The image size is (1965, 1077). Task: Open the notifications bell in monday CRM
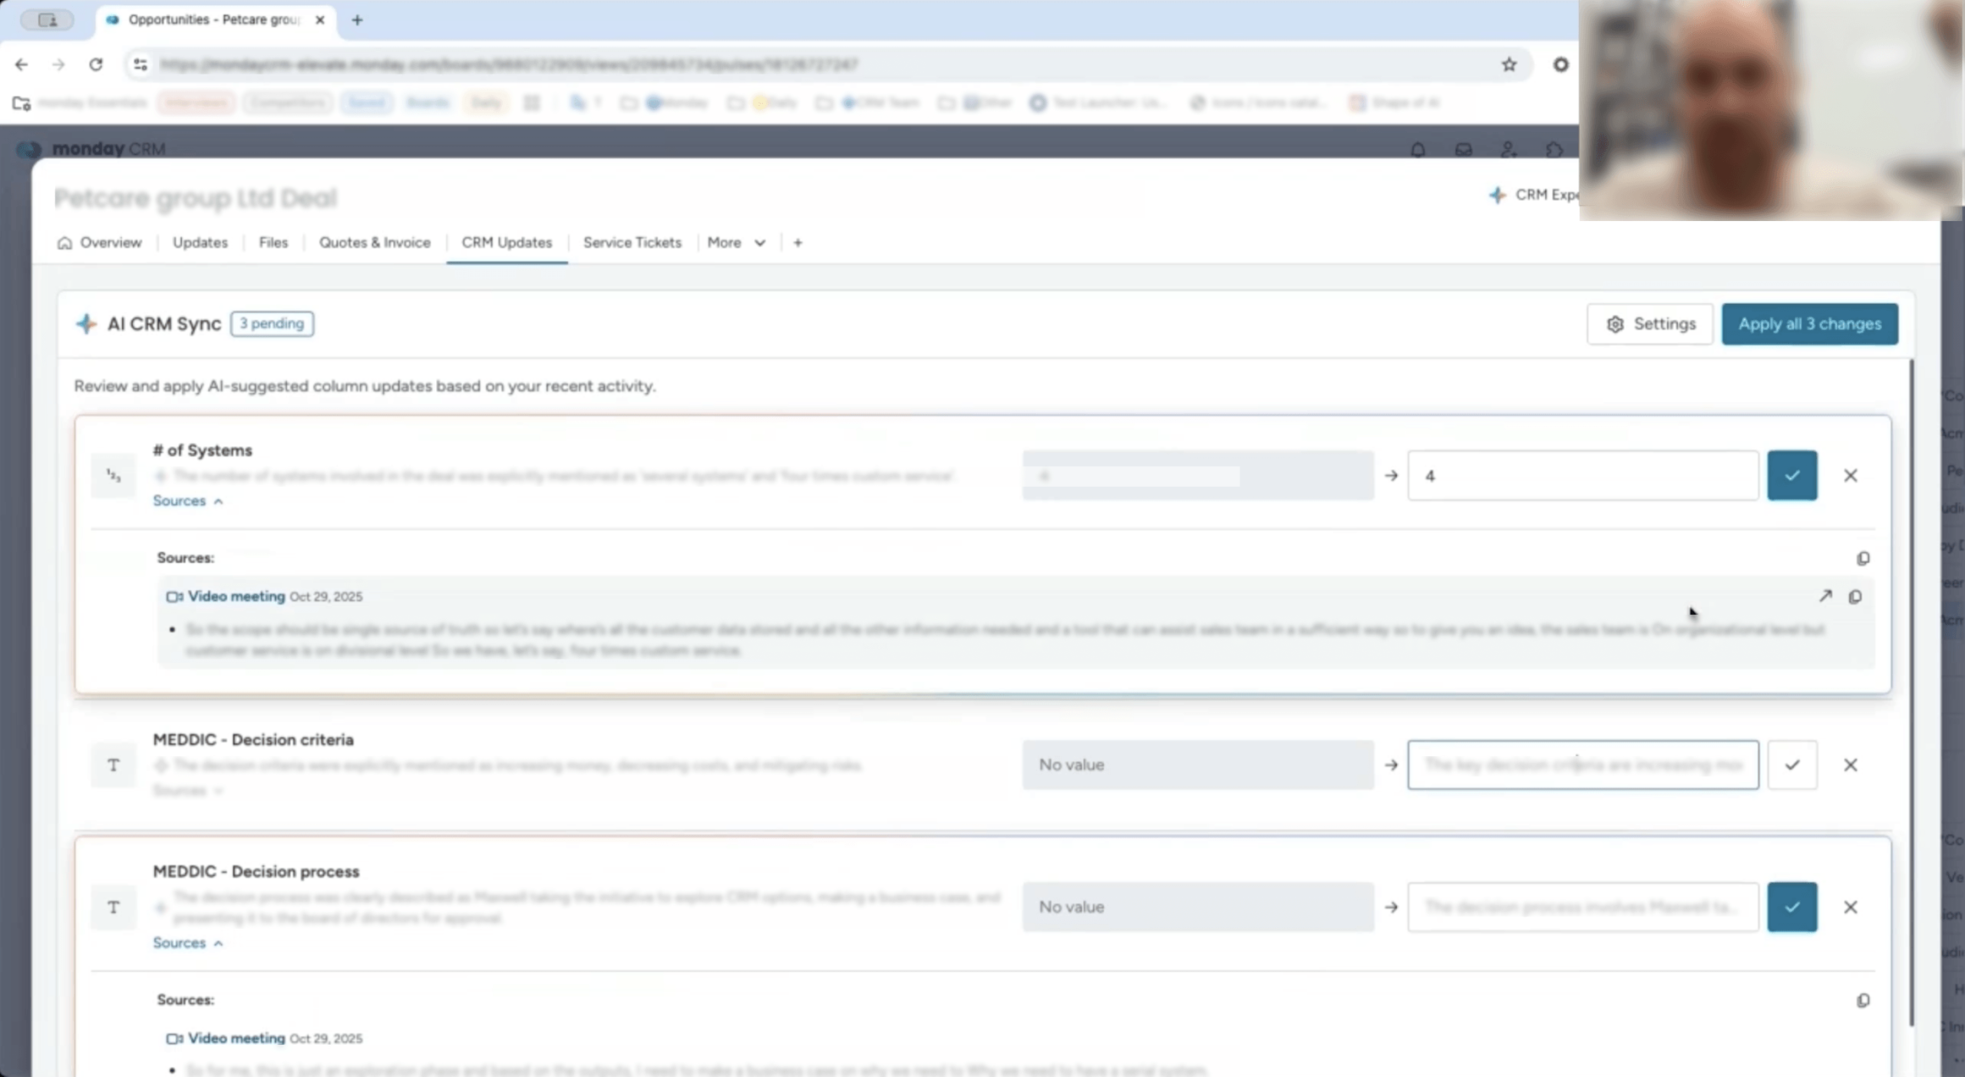click(x=1418, y=150)
